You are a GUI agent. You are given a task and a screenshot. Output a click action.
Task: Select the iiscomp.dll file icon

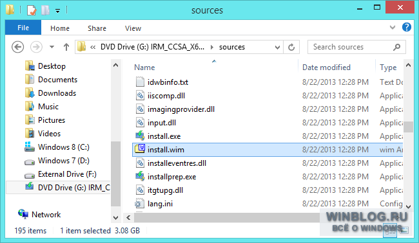coord(140,95)
